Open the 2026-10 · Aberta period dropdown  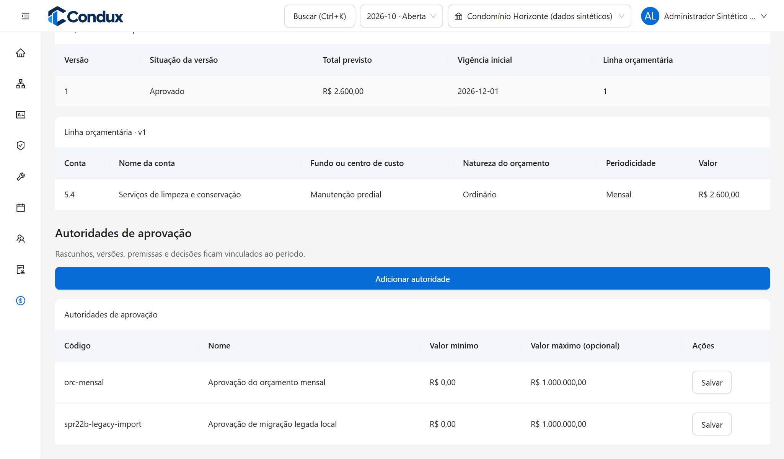pos(401,16)
